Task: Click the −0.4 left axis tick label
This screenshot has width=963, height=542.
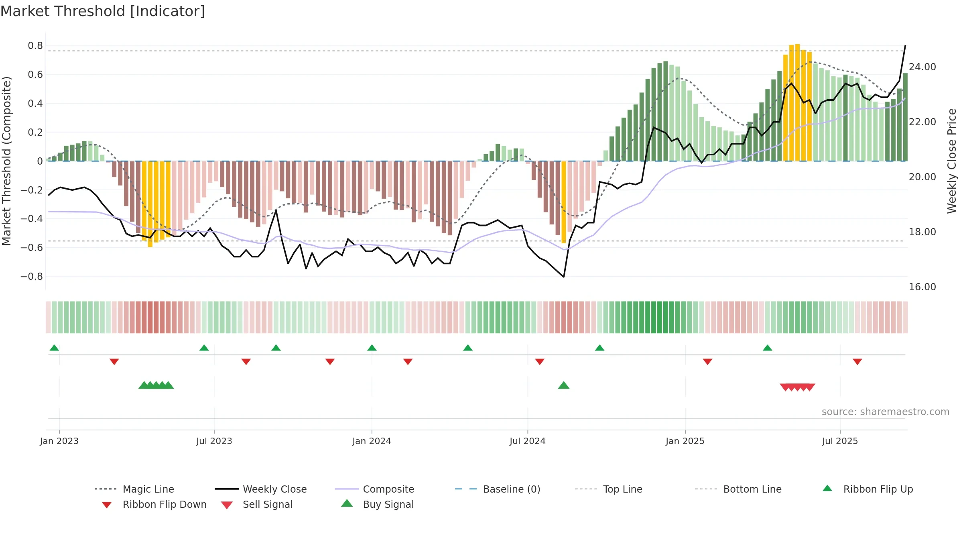Action: click(32, 219)
